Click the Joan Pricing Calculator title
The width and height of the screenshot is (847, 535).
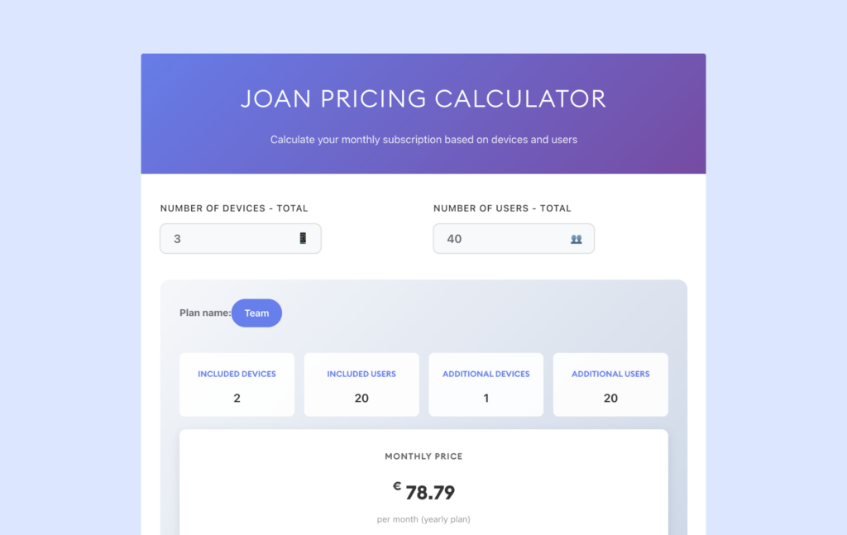click(x=423, y=98)
